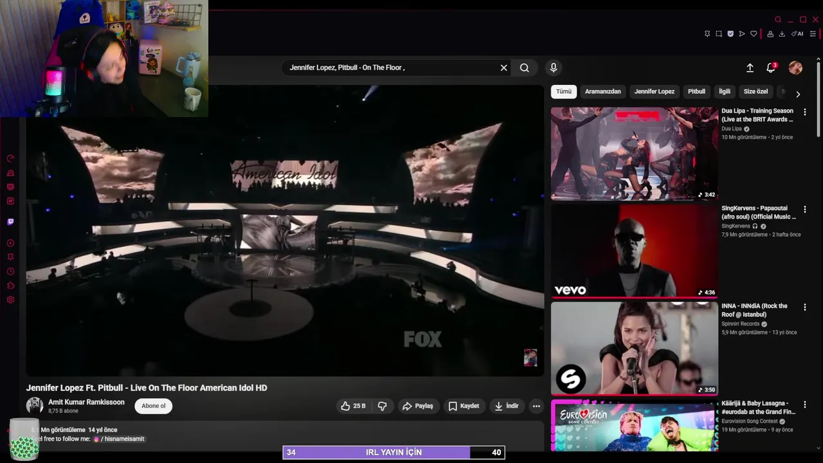Viewport: 823px width, 463px height.
Task: Download video with İndir button
Action: click(506, 406)
